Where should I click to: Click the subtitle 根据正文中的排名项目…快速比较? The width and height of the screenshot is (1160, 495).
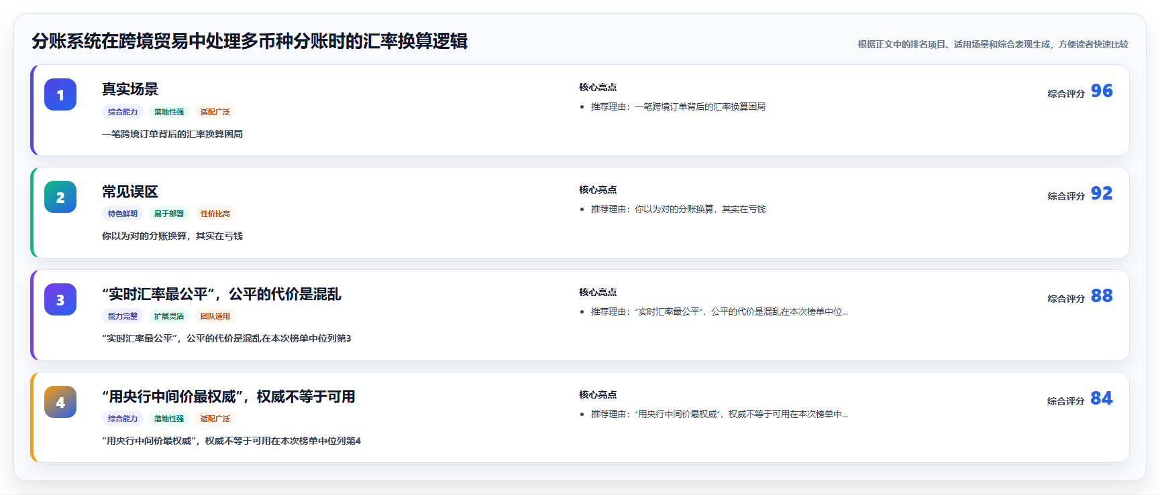(993, 44)
